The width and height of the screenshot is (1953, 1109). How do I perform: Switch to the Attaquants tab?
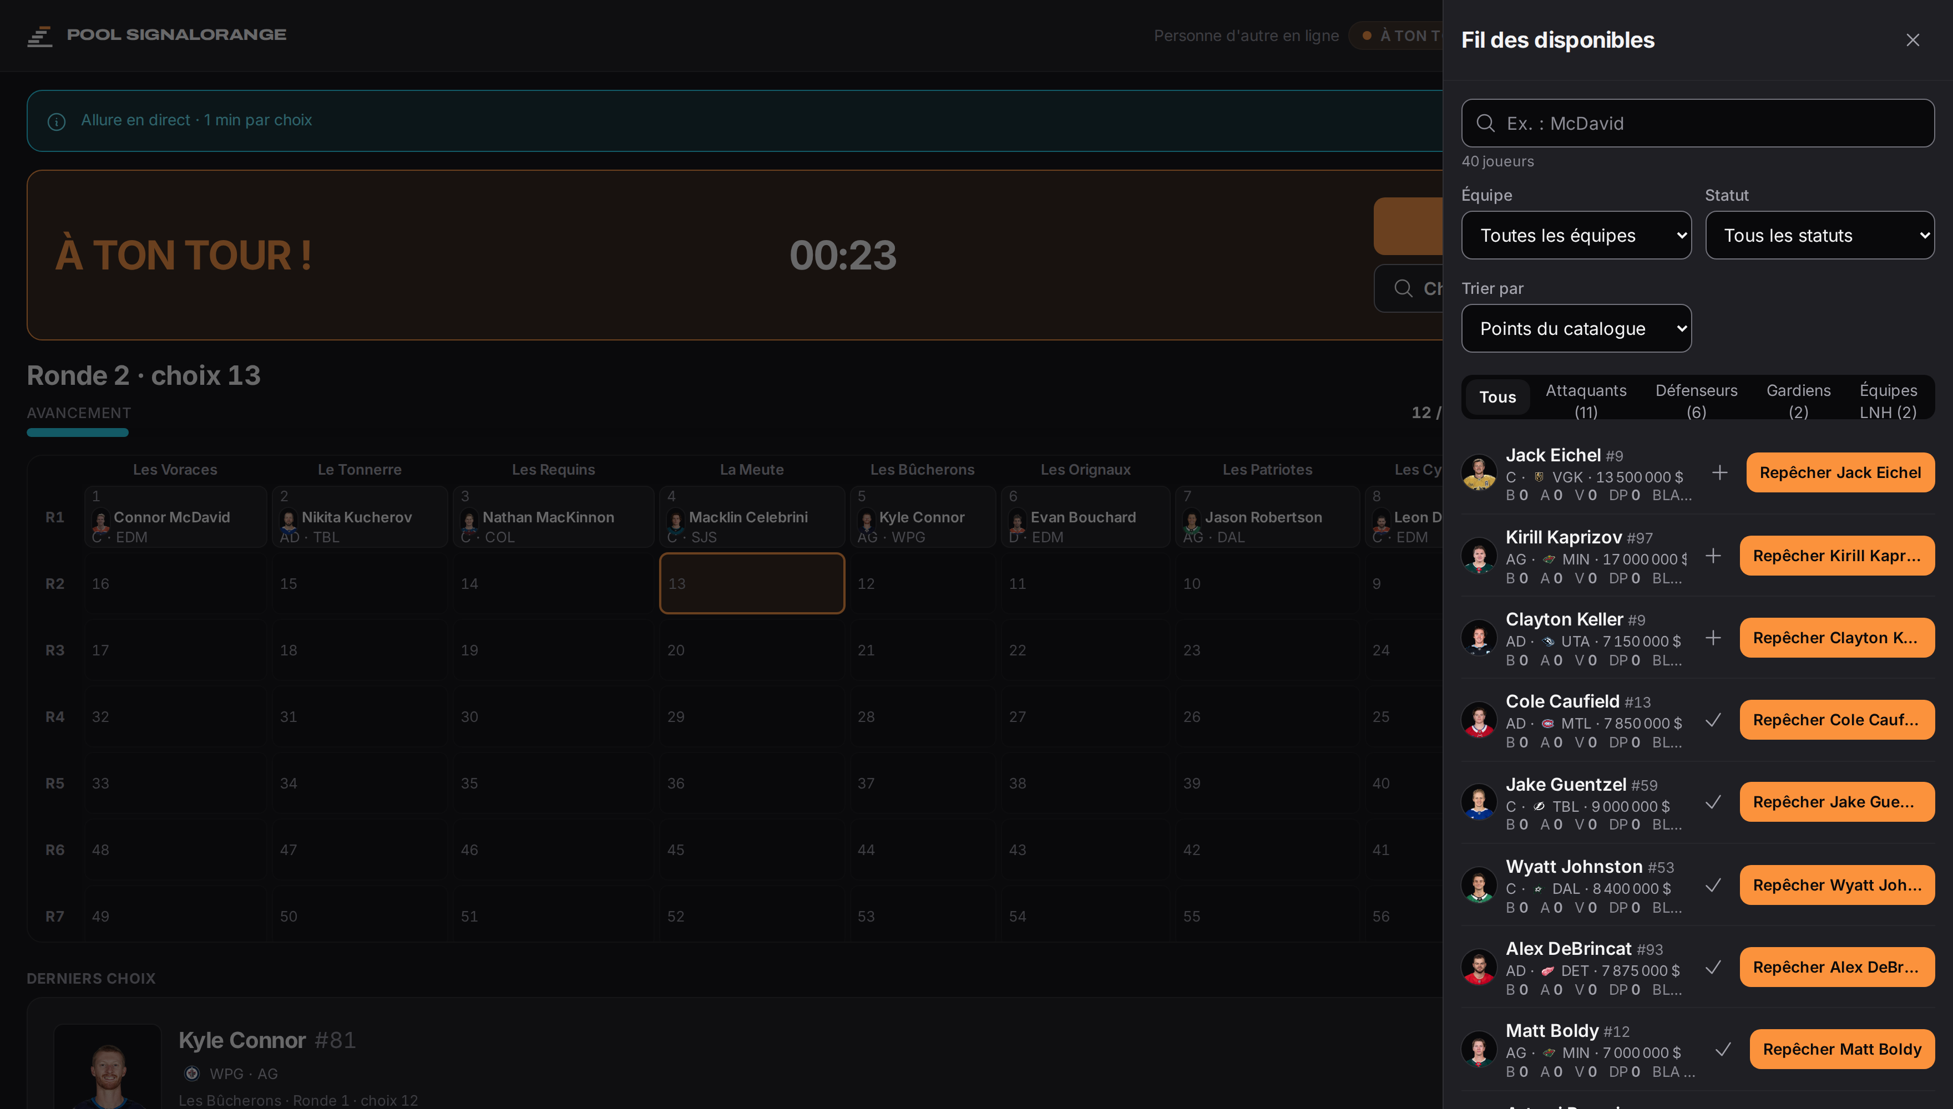pyautogui.click(x=1586, y=401)
